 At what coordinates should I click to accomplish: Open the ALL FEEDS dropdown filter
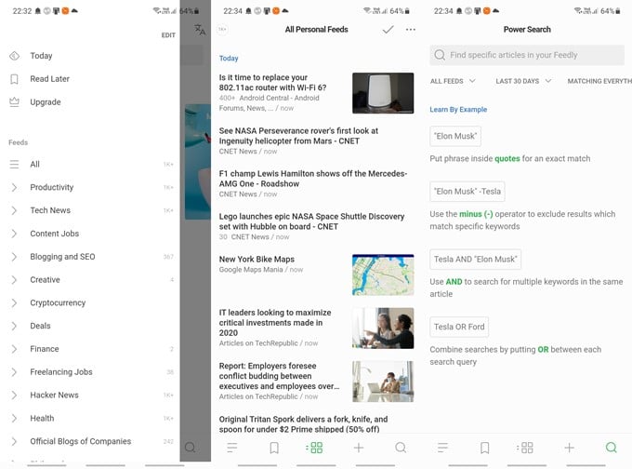pos(453,81)
